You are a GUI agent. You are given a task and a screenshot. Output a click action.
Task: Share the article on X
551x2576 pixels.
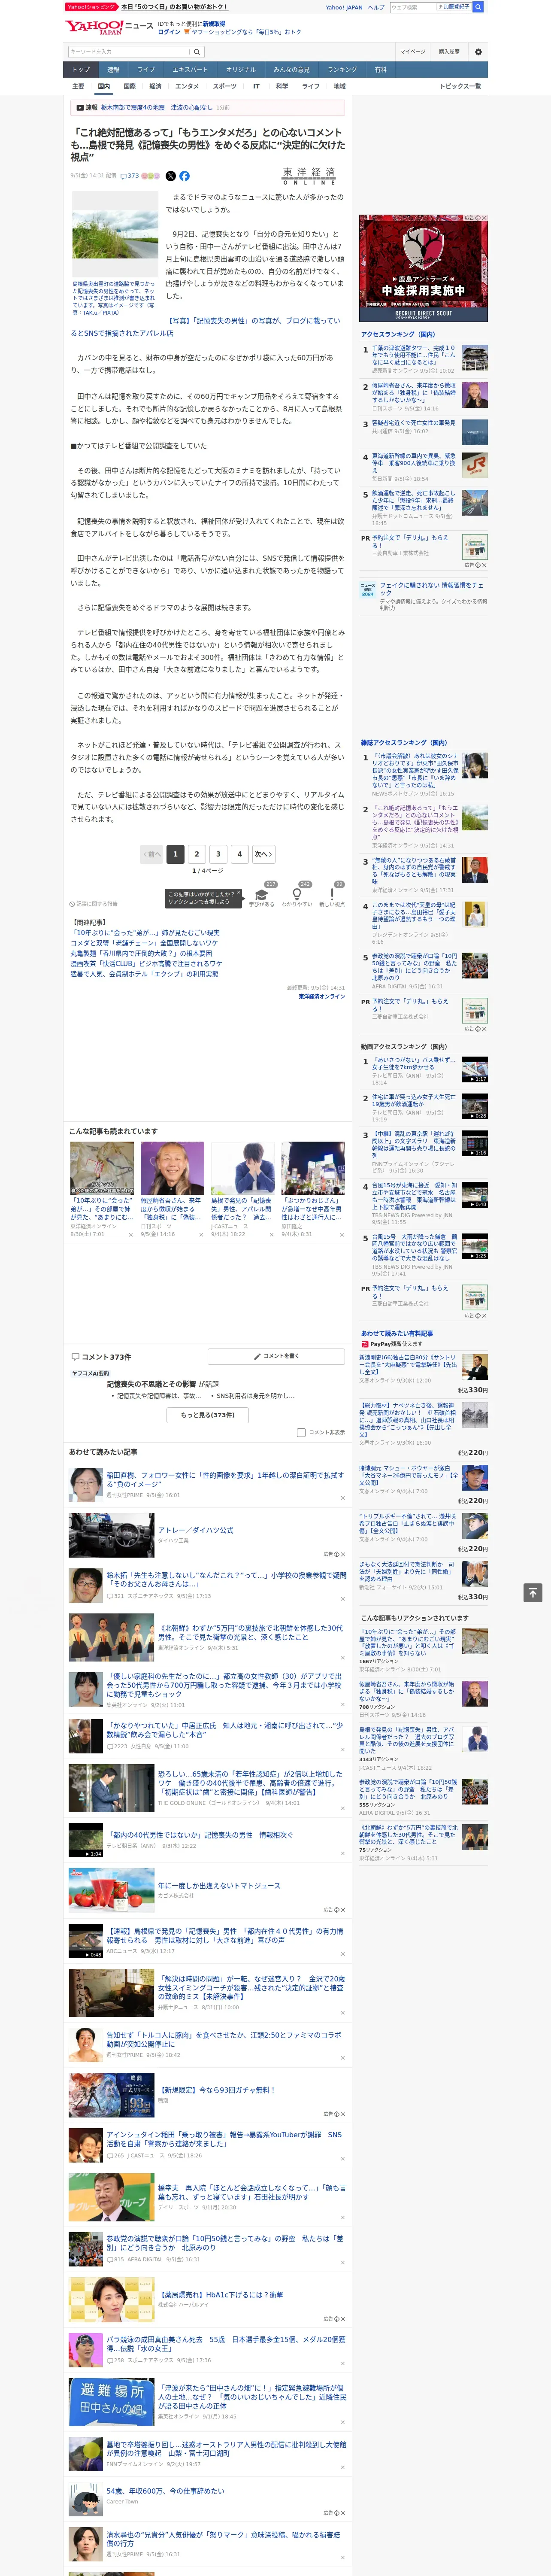point(170,176)
